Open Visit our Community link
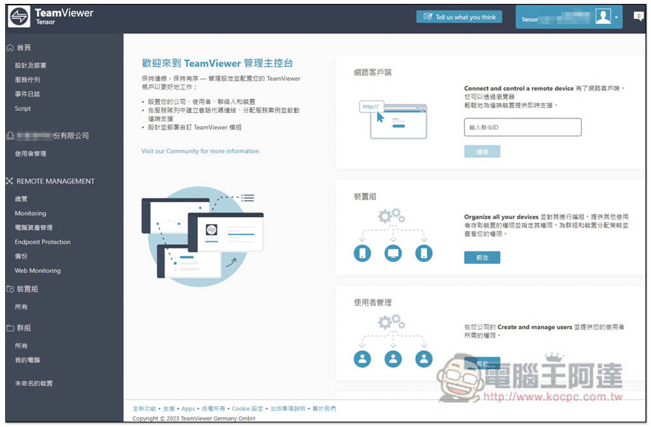 pos(200,151)
